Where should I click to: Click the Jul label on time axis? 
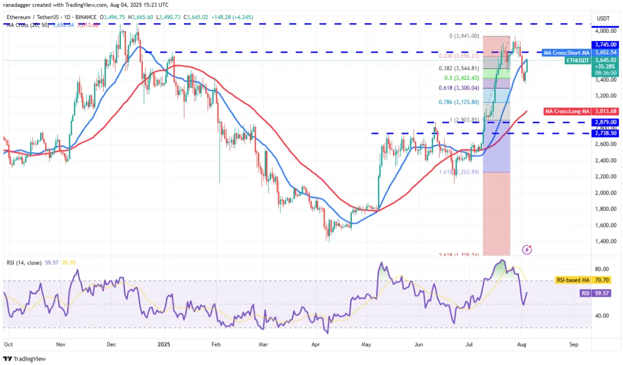[x=470, y=345]
